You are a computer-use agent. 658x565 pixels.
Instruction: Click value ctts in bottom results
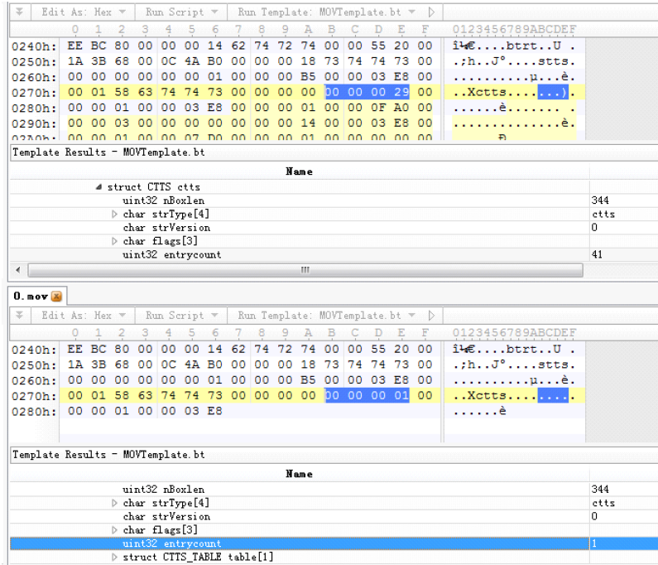click(603, 503)
